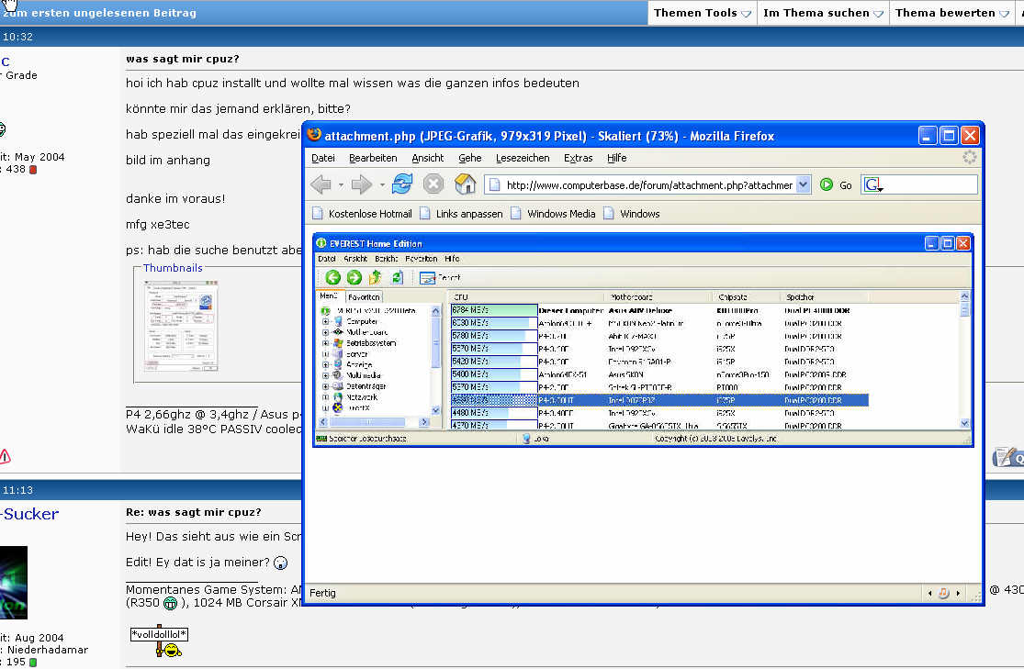The image size is (1024, 669).
Task: Click the EVEREST results vertical scrollbar
Action: coord(965,361)
